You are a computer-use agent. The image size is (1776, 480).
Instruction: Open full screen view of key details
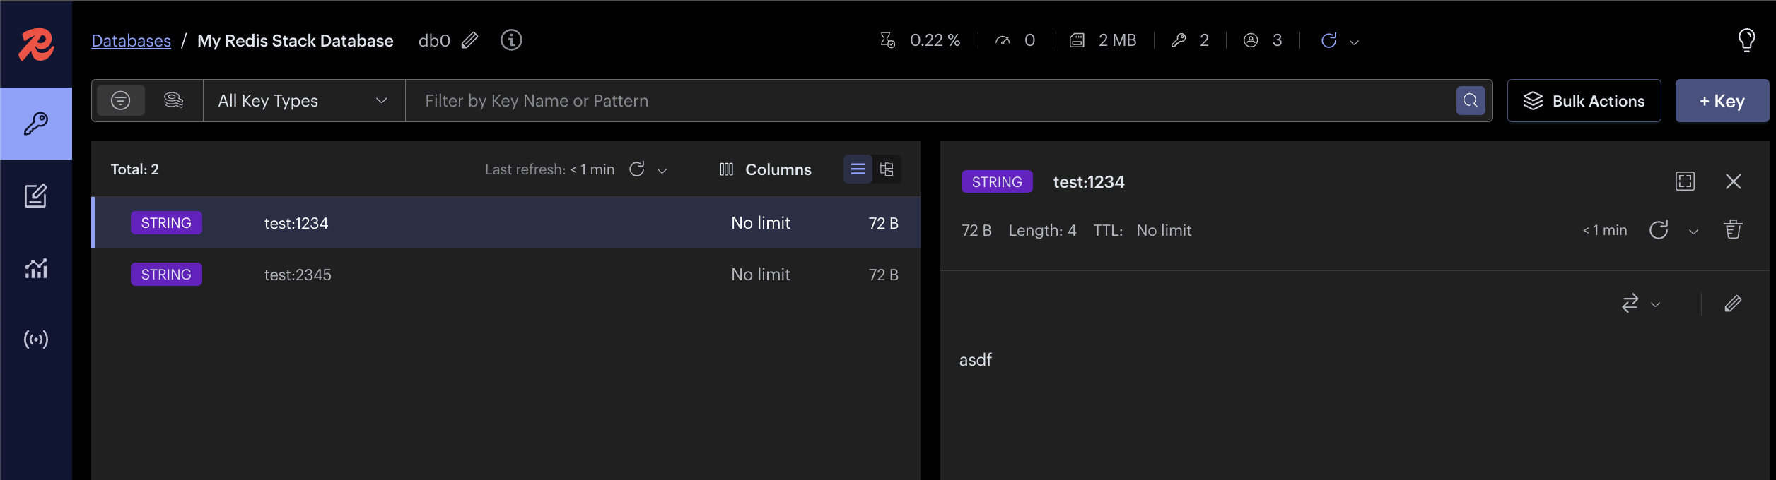[1685, 181]
